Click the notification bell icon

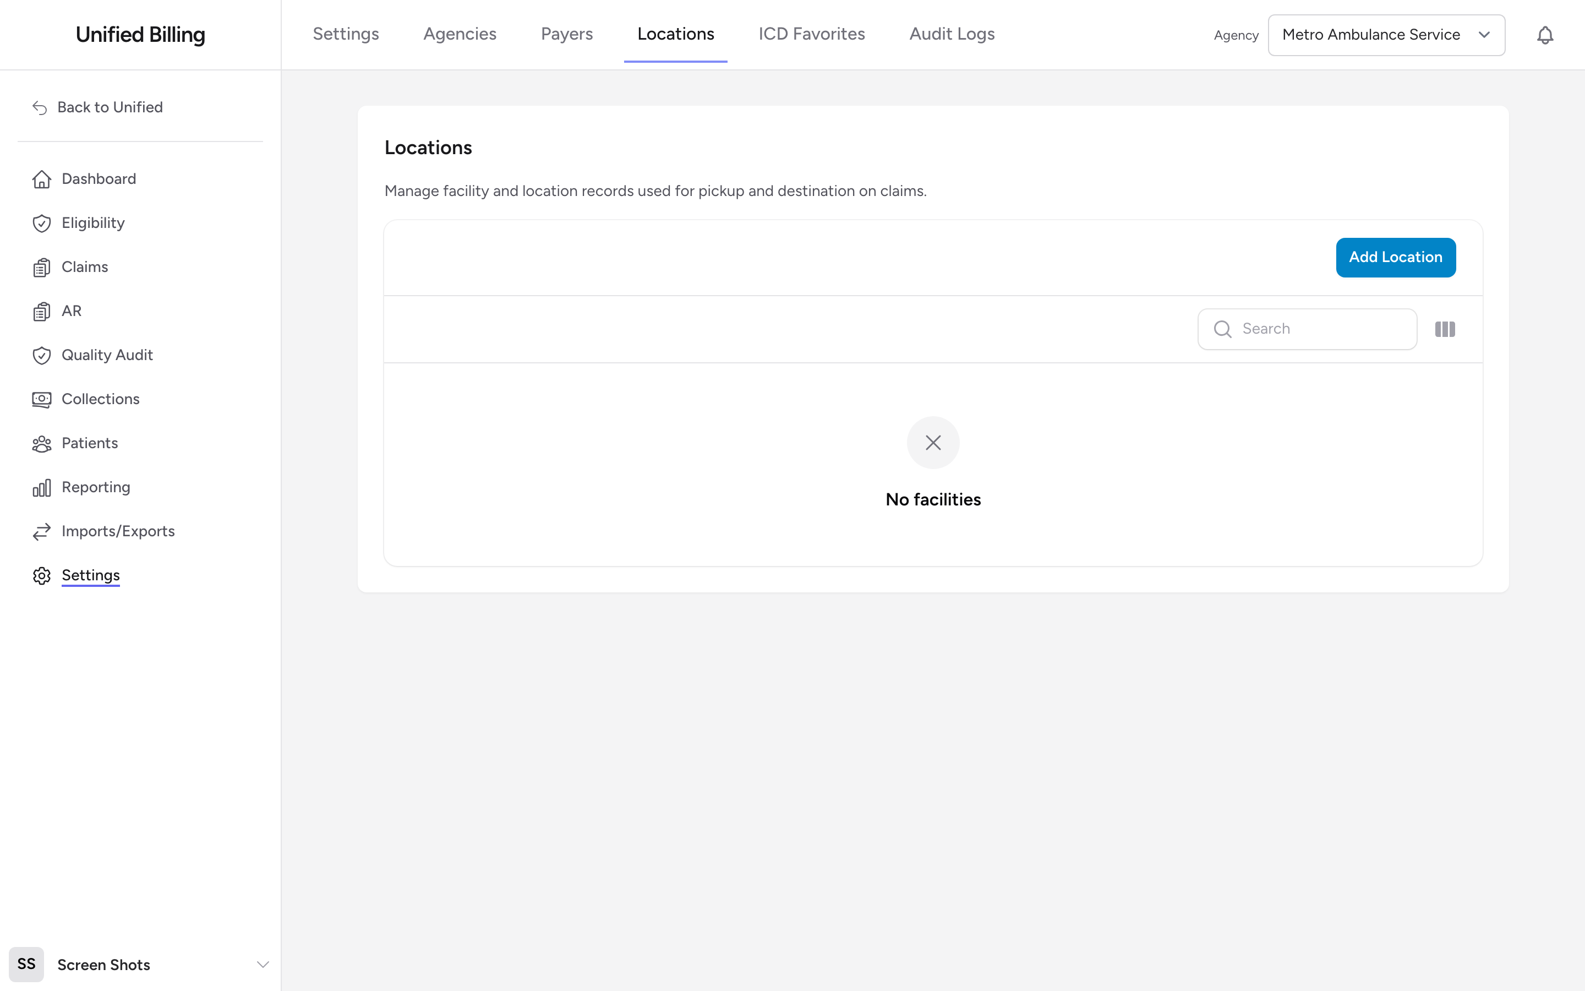pyautogui.click(x=1544, y=35)
